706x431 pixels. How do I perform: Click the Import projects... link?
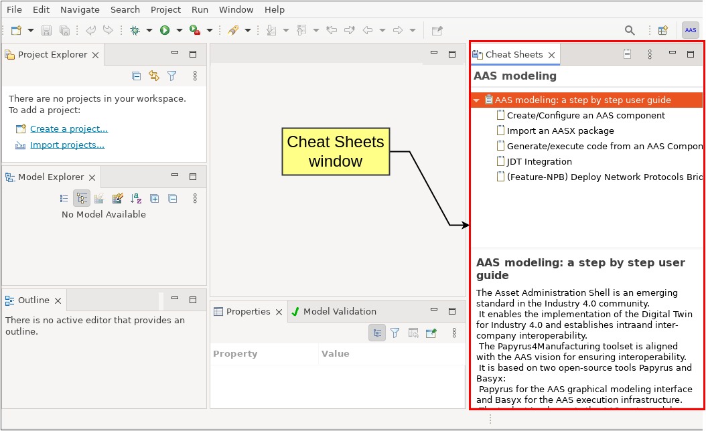(x=67, y=145)
